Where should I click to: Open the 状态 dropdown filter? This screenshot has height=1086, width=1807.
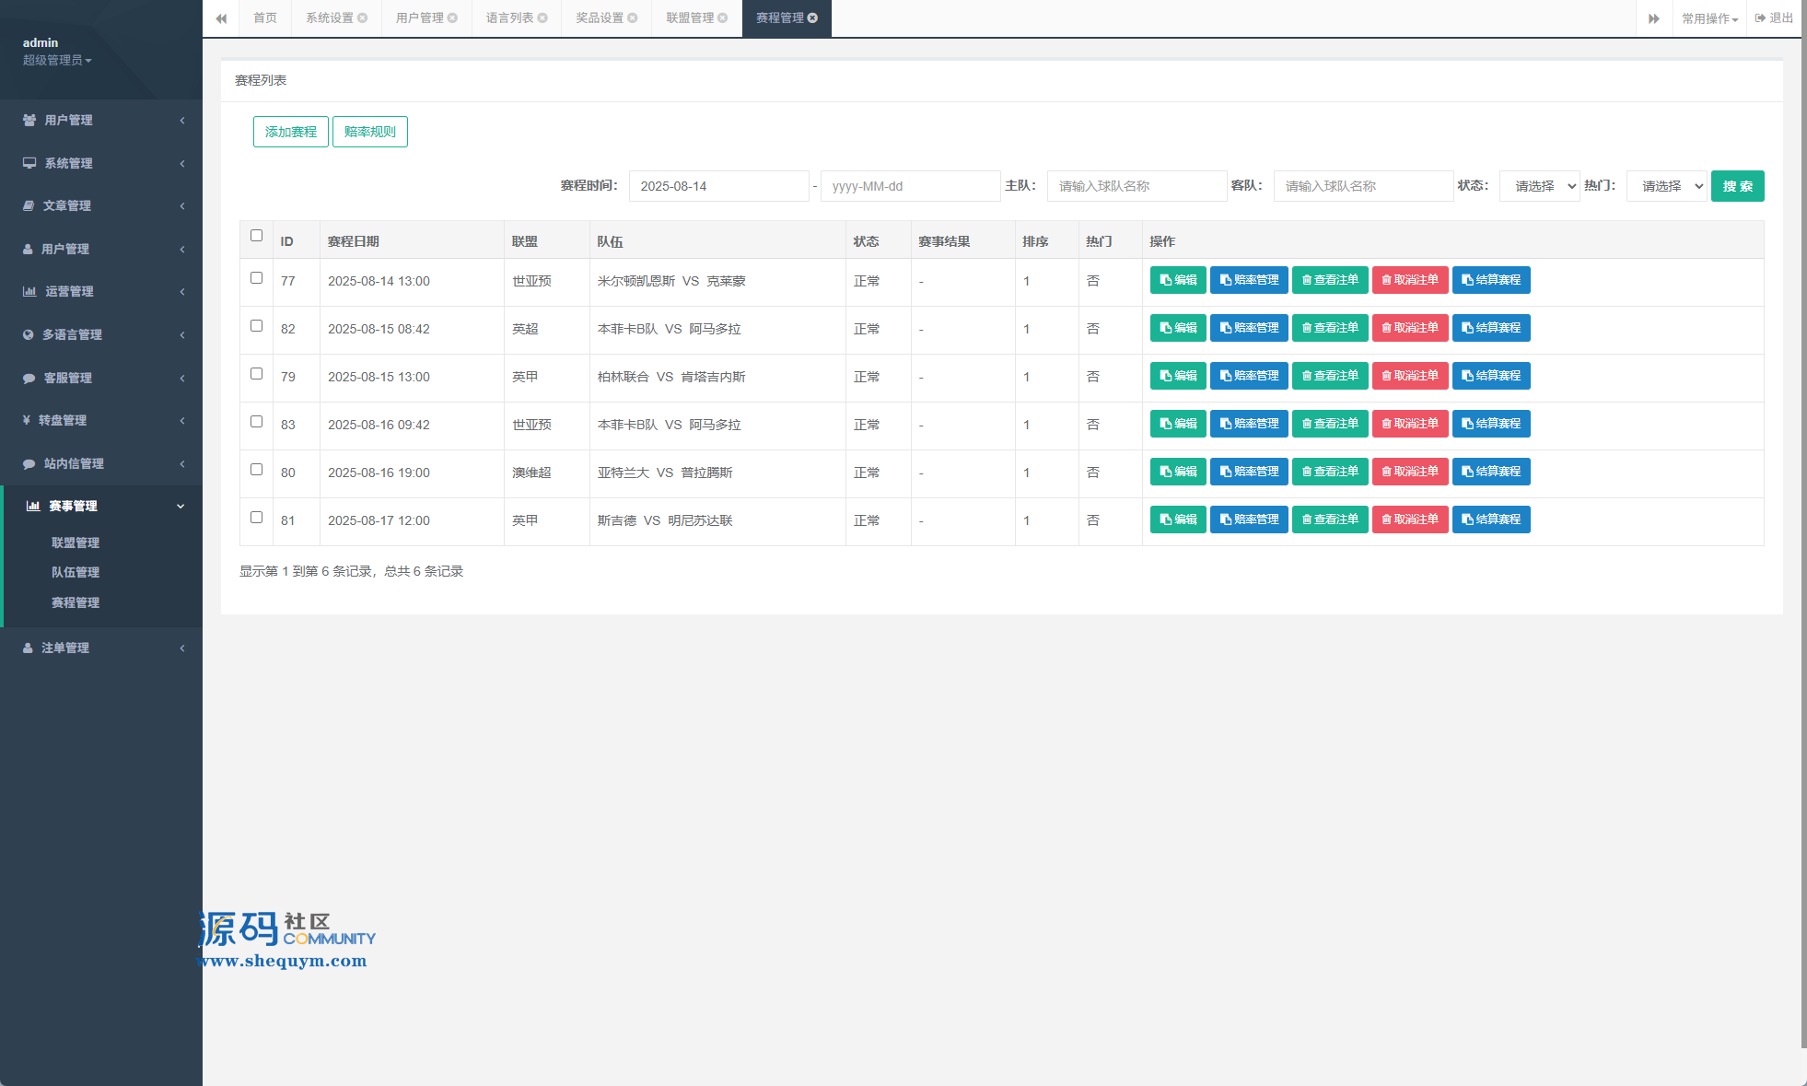coord(1540,186)
